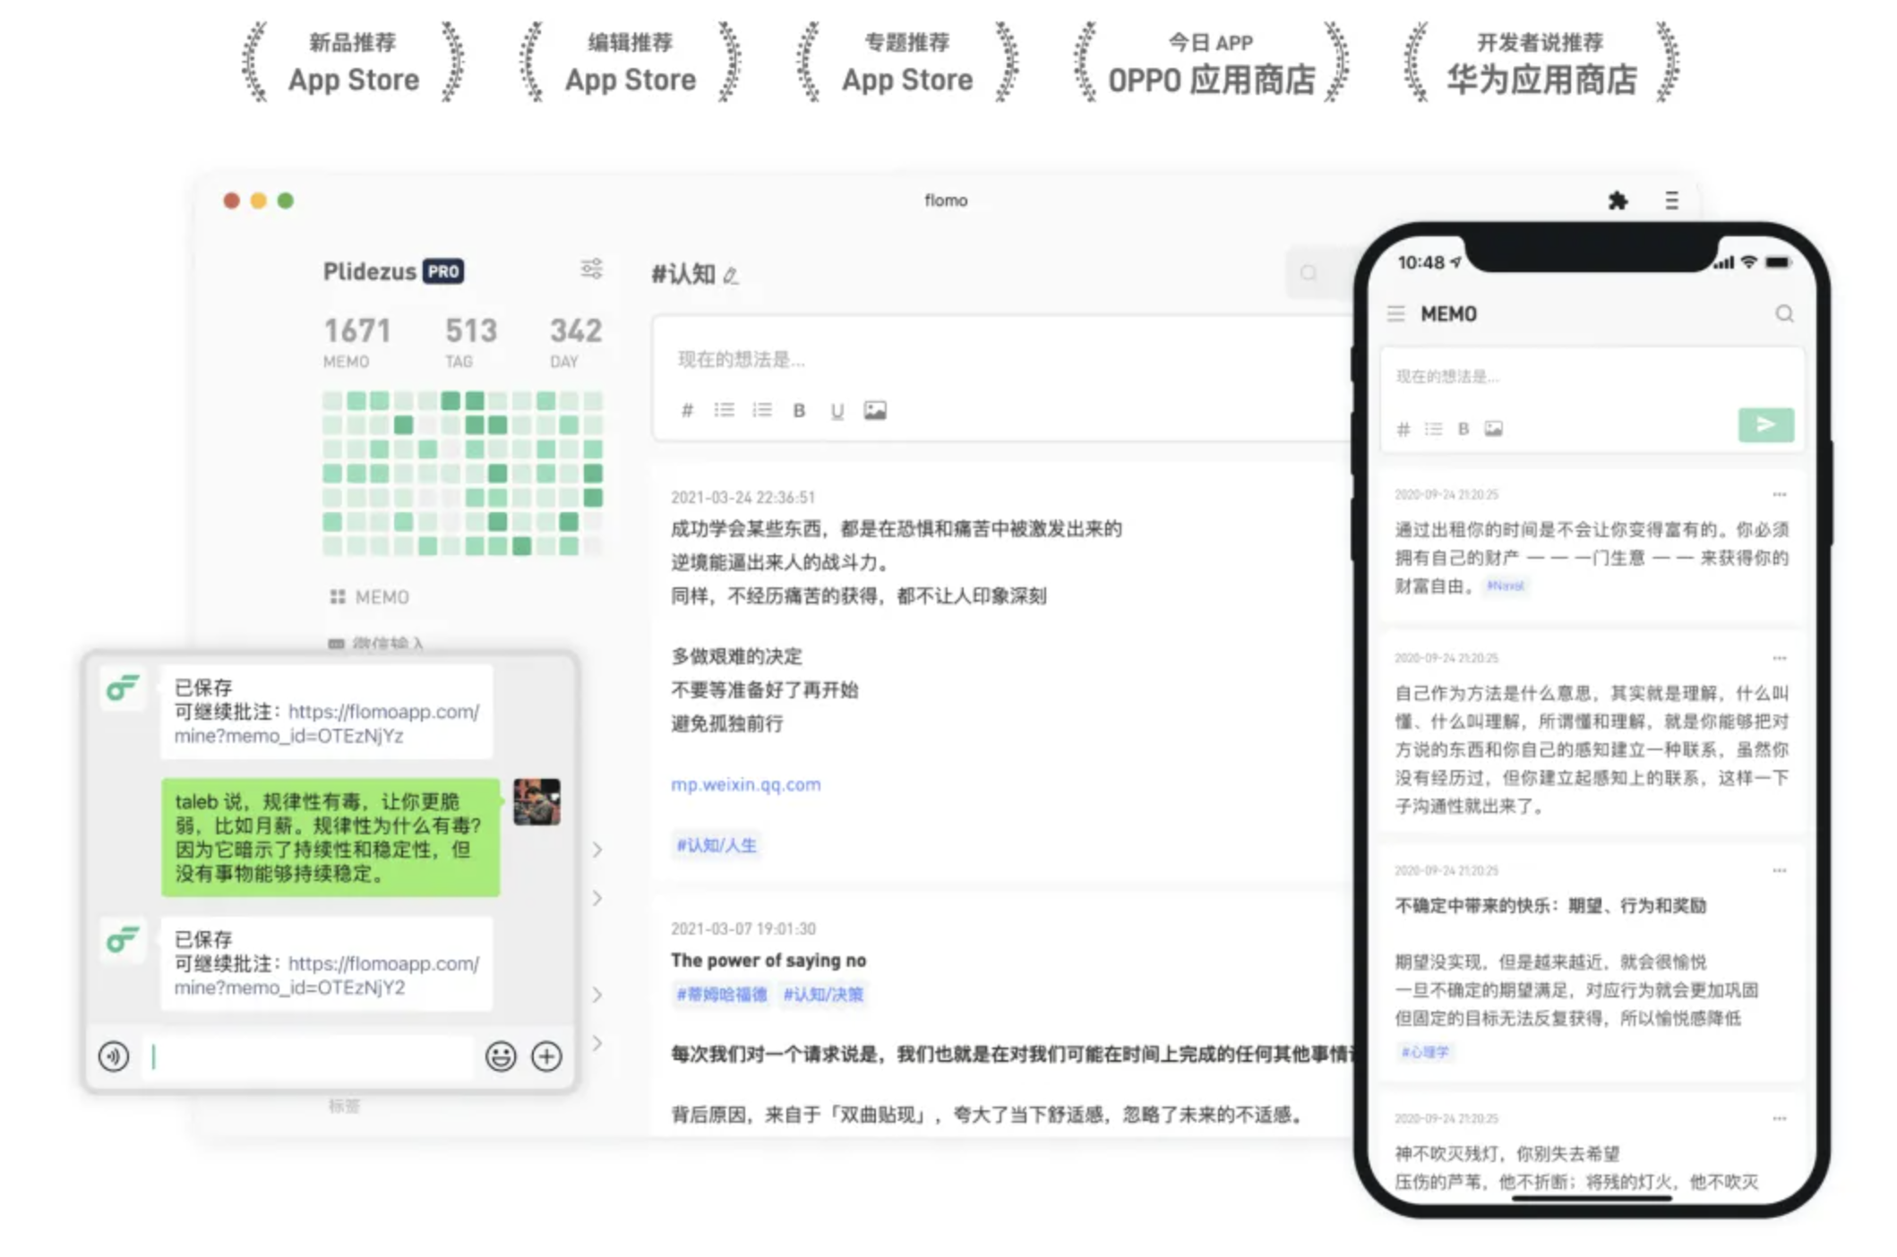The height and width of the screenshot is (1257, 1897).
Task: Open more options on '自己作为方法' memo
Action: [1779, 658]
